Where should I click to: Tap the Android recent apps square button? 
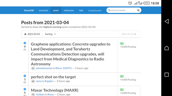[x=167, y=75]
